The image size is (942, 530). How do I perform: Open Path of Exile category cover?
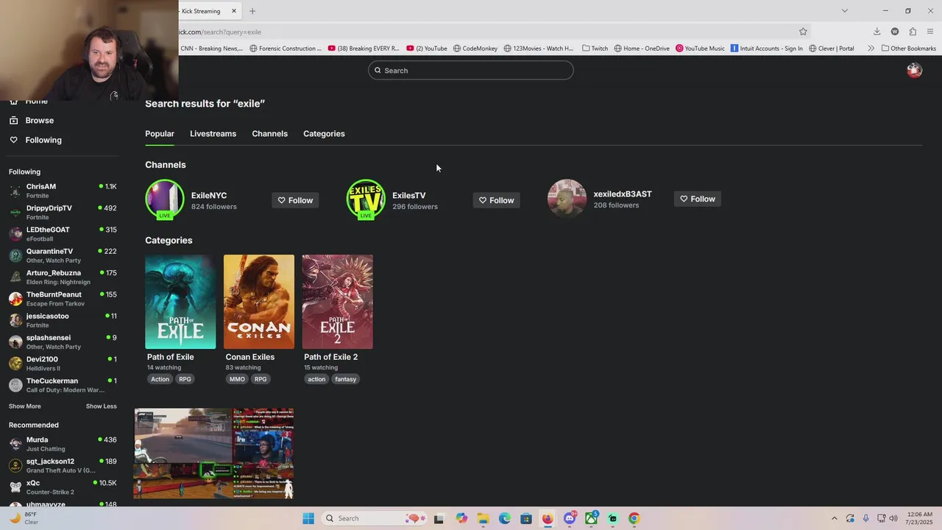[180, 302]
